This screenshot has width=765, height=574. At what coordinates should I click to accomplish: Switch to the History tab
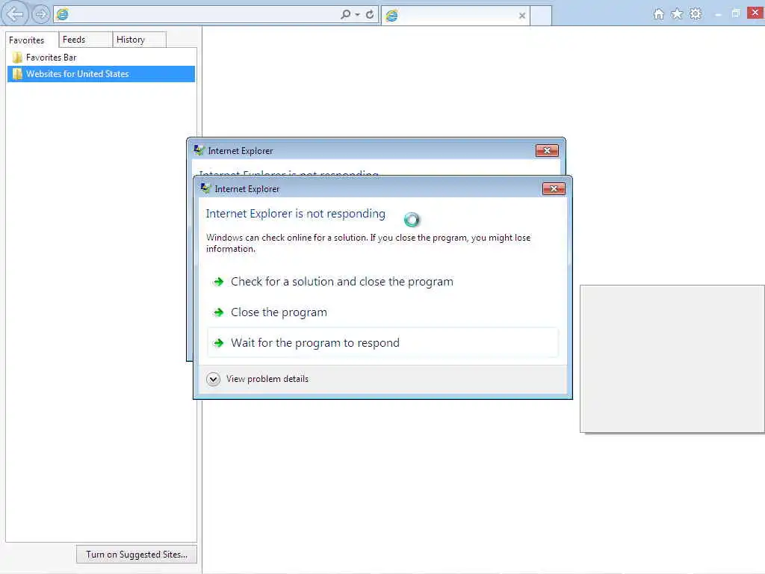point(139,40)
